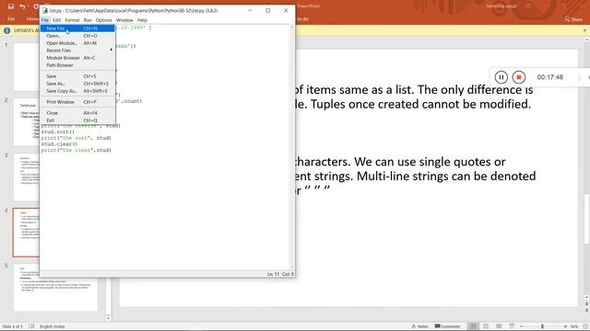Choose Print Window menu entry

click(77, 102)
